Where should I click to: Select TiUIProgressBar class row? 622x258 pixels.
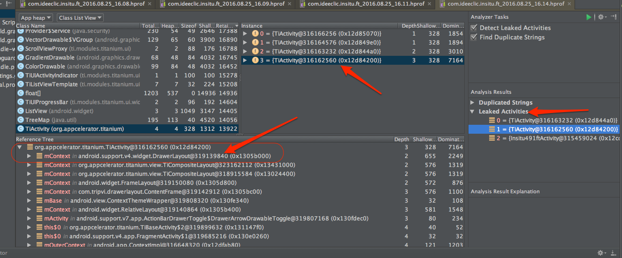[x=127, y=102]
